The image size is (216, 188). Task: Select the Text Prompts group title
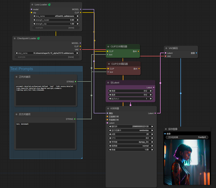coord(22,69)
